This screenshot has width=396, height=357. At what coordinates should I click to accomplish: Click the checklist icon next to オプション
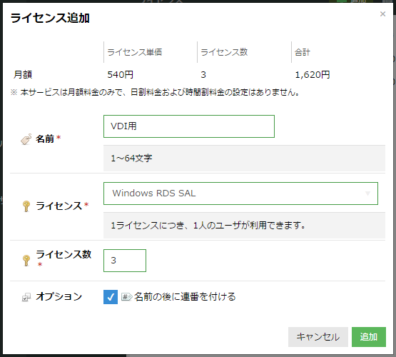(x=26, y=297)
